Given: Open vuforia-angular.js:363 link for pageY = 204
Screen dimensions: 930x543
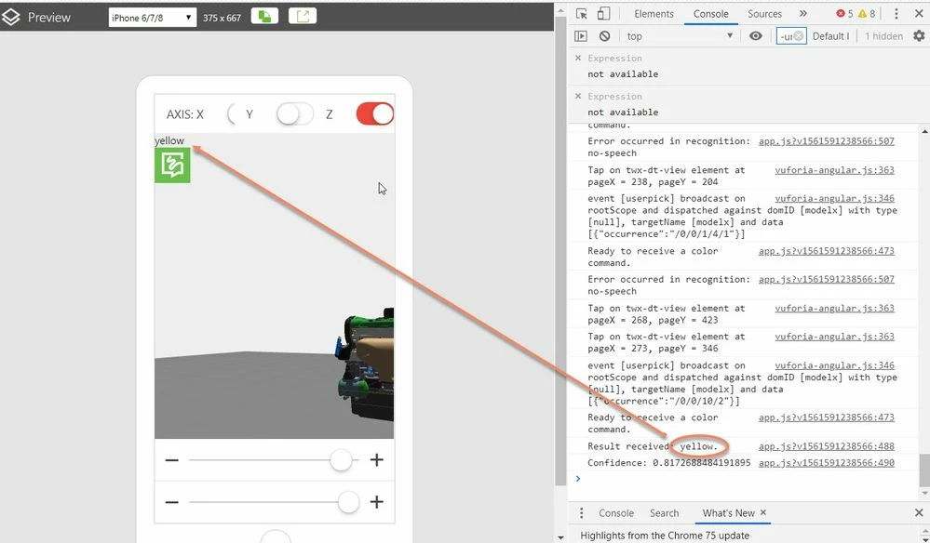Looking at the screenshot, I should point(834,170).
